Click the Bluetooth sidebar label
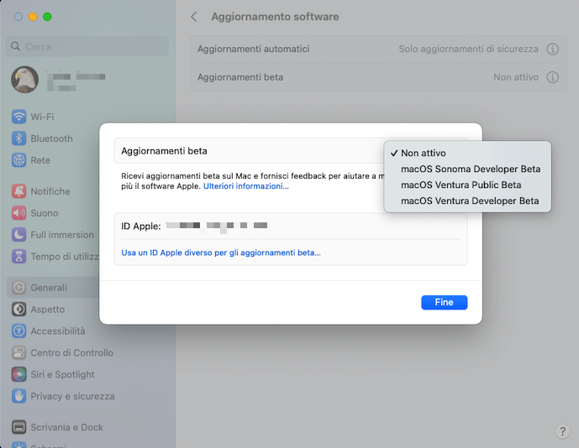Viewport: 579px width, 448px height. 52,138
